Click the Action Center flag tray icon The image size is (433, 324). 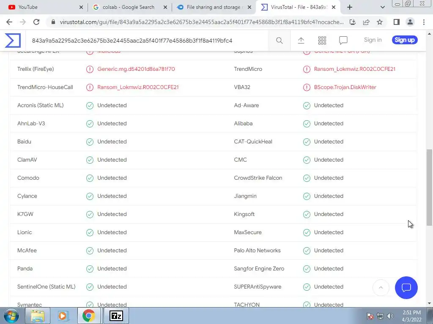point(370,316)
